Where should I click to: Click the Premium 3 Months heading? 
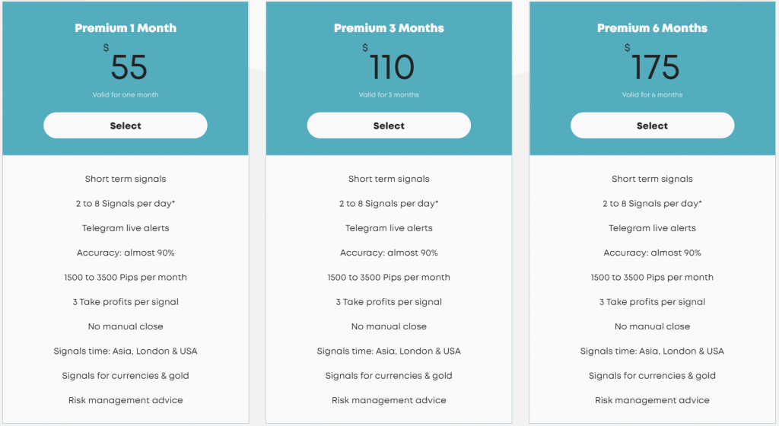(x=389, y=28)
